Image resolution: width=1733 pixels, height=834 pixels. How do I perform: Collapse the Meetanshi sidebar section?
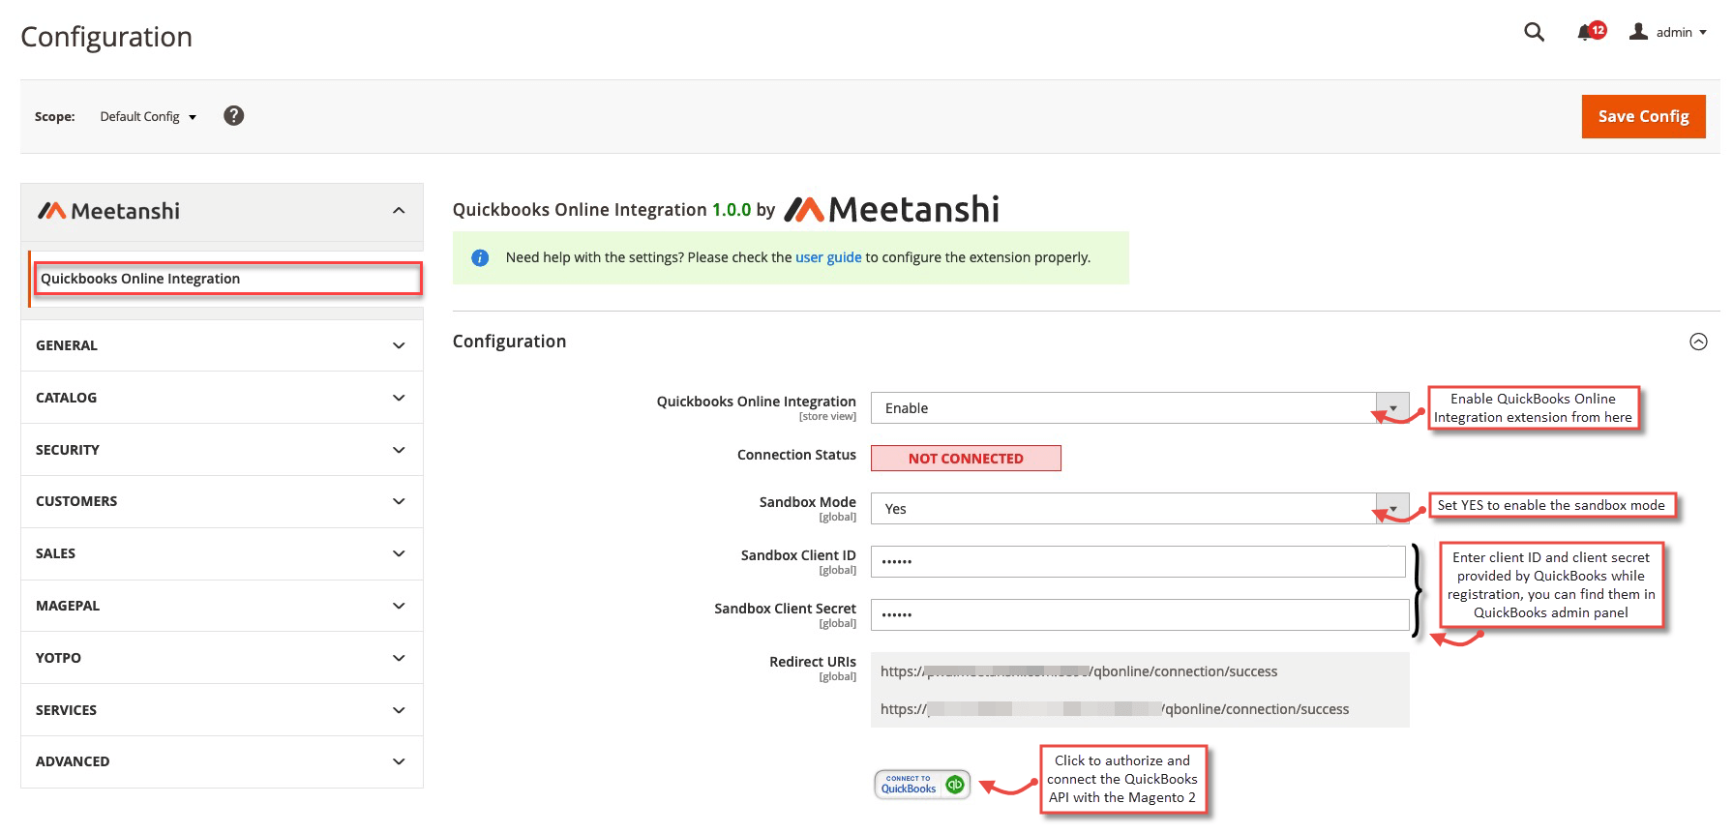click(x=399, y=211)
